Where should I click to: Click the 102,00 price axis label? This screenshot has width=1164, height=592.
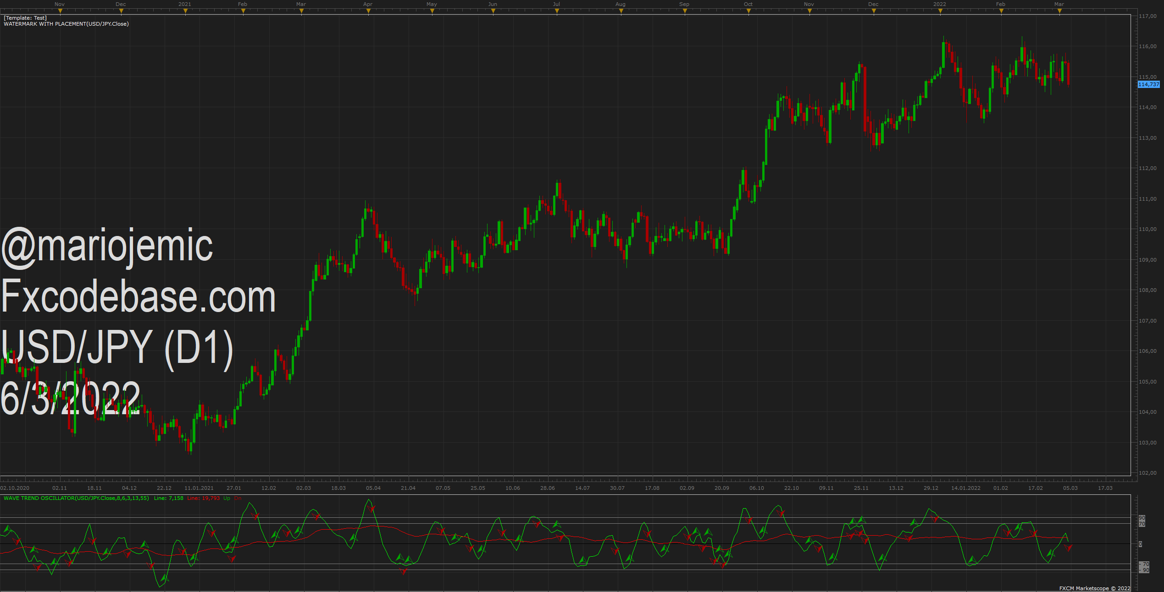click(x=1147, y=473)
